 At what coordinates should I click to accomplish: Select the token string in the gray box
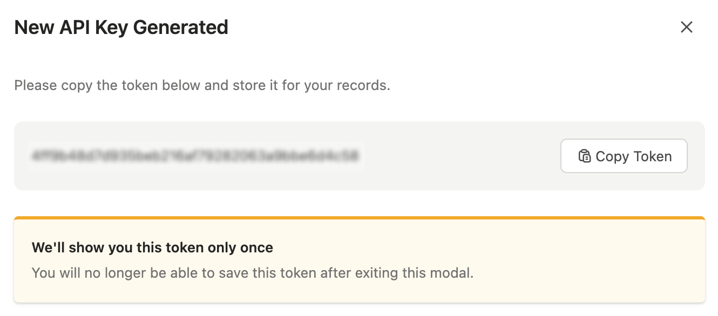point(197,156)
